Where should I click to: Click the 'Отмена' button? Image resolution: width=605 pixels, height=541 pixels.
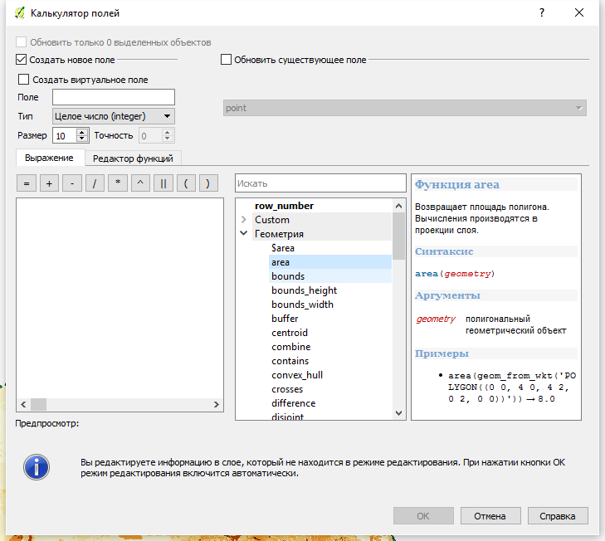(490, 515)
